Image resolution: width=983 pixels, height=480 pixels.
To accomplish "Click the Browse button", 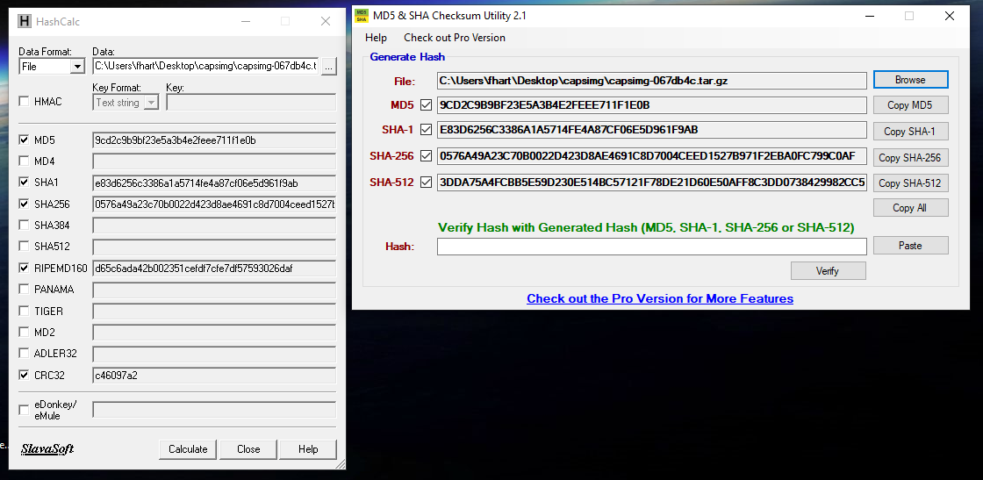I will (x=910, y=80).
